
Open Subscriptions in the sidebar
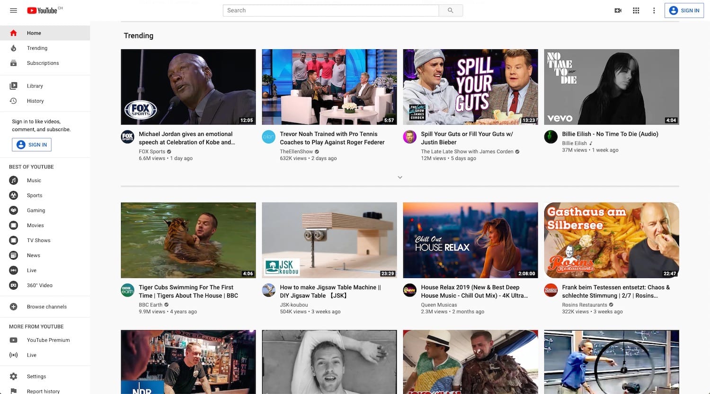point(43,63)
